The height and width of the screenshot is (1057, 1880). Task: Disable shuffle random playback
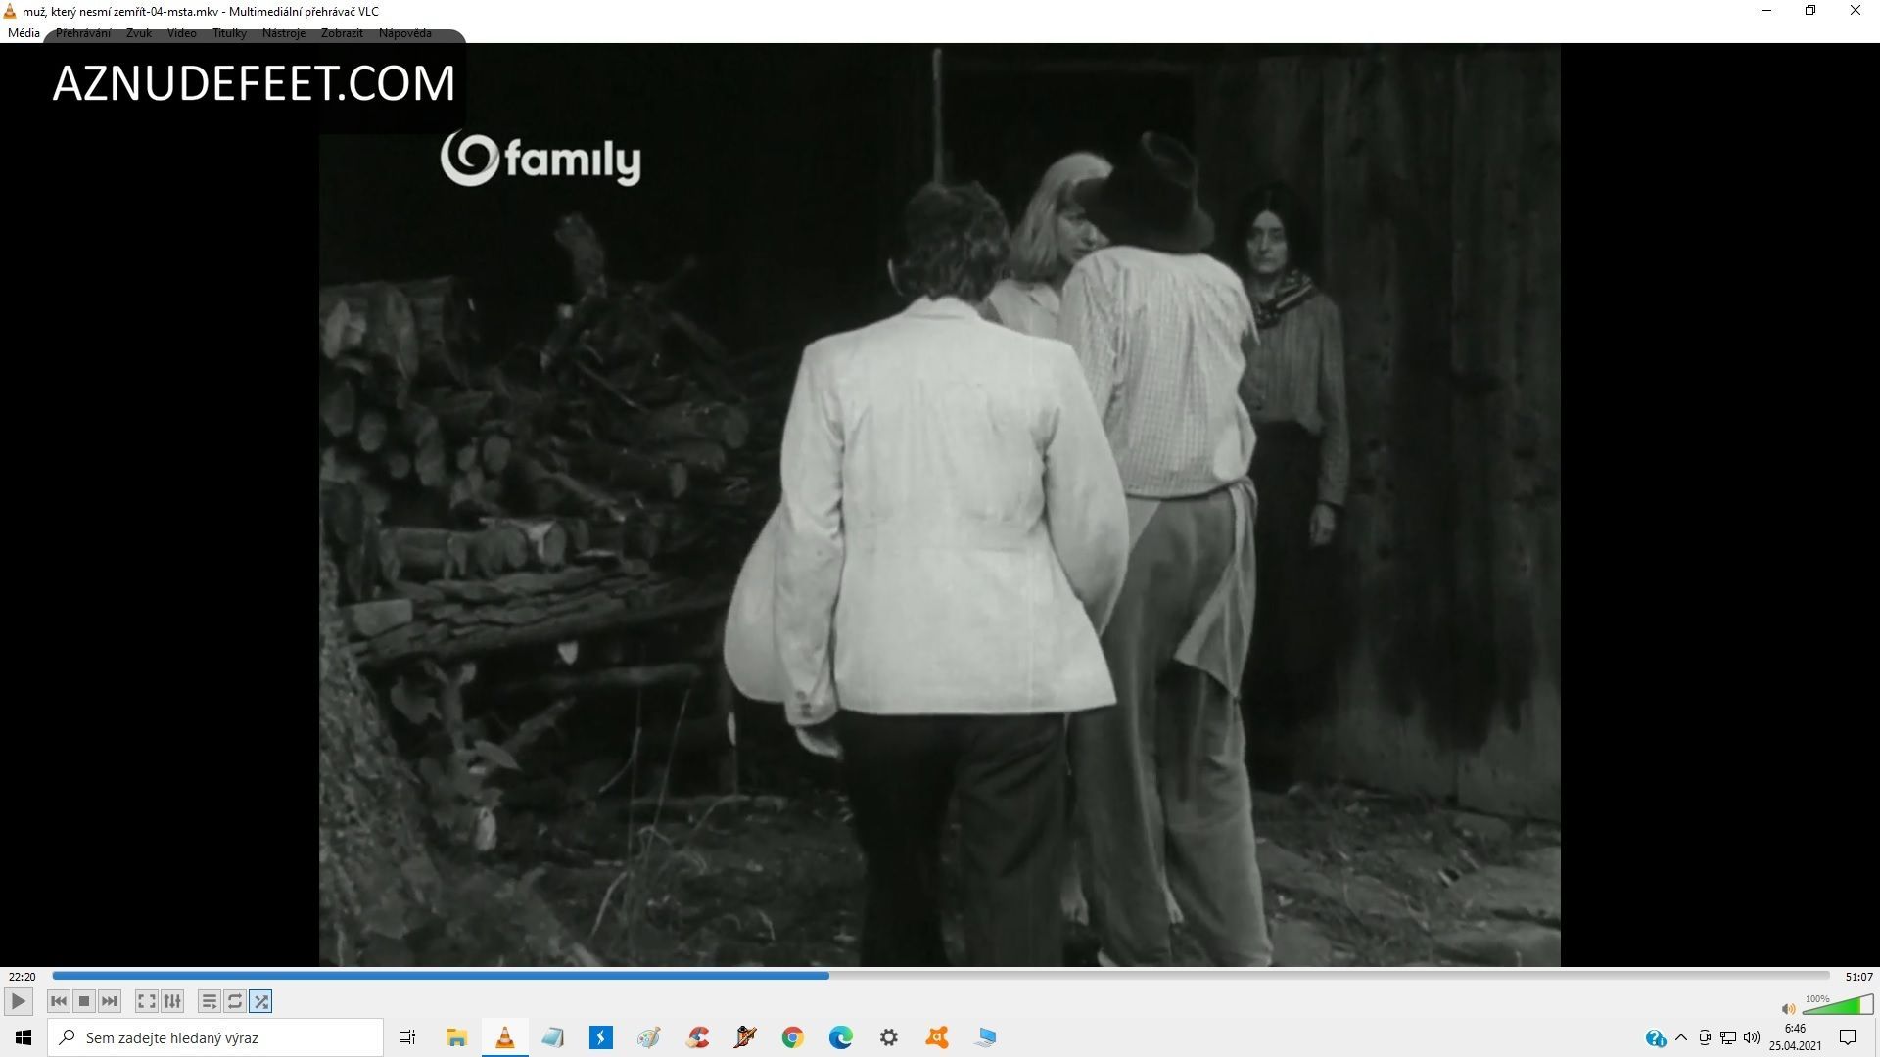pos(260,1001)
